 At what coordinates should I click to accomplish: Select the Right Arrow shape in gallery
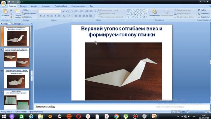pos(137,14)
